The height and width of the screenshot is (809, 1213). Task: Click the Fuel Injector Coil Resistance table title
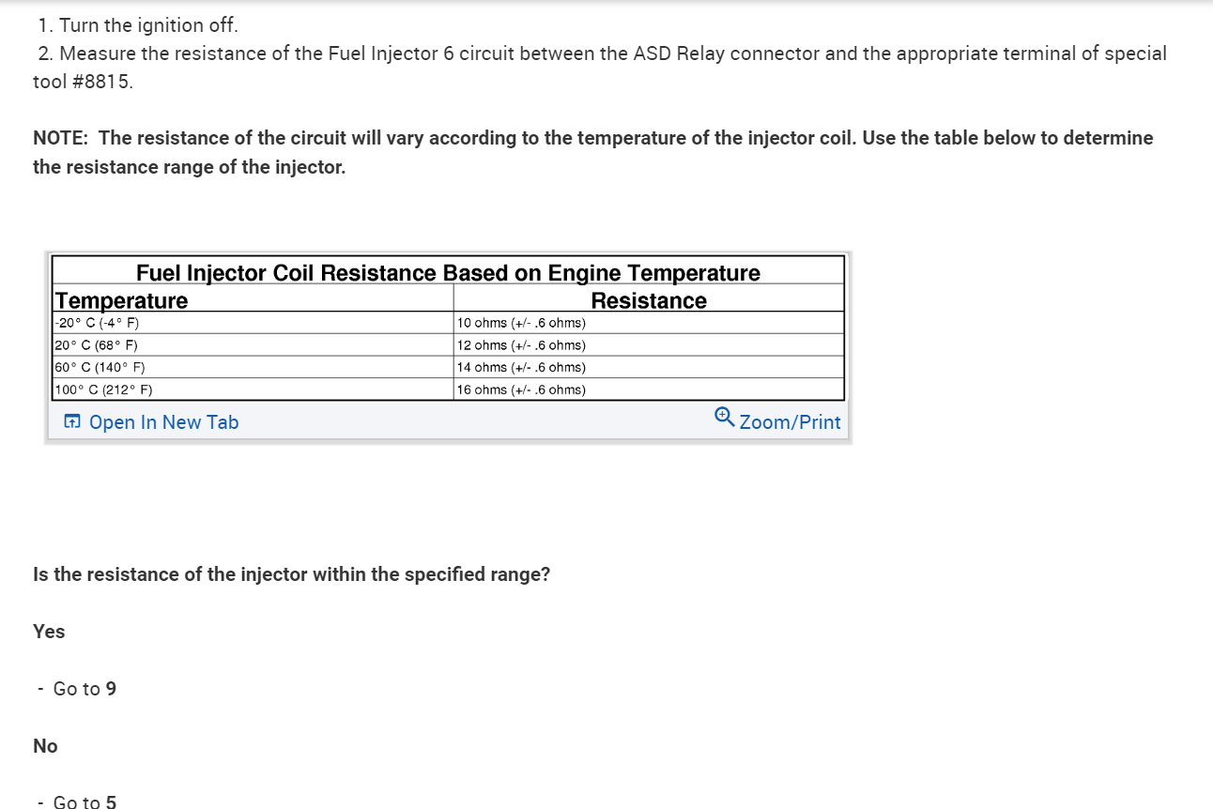pos(448,272)
